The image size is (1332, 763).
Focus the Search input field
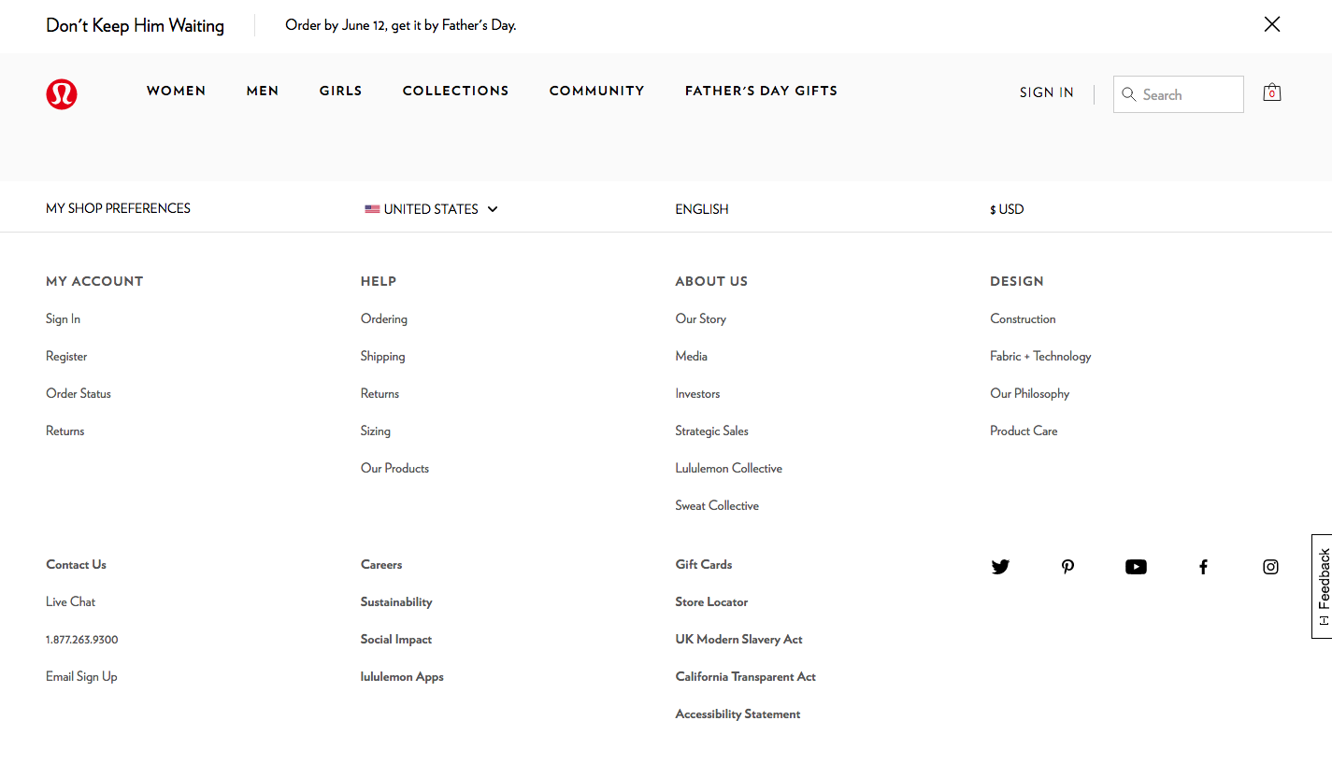click(1178, 94)
